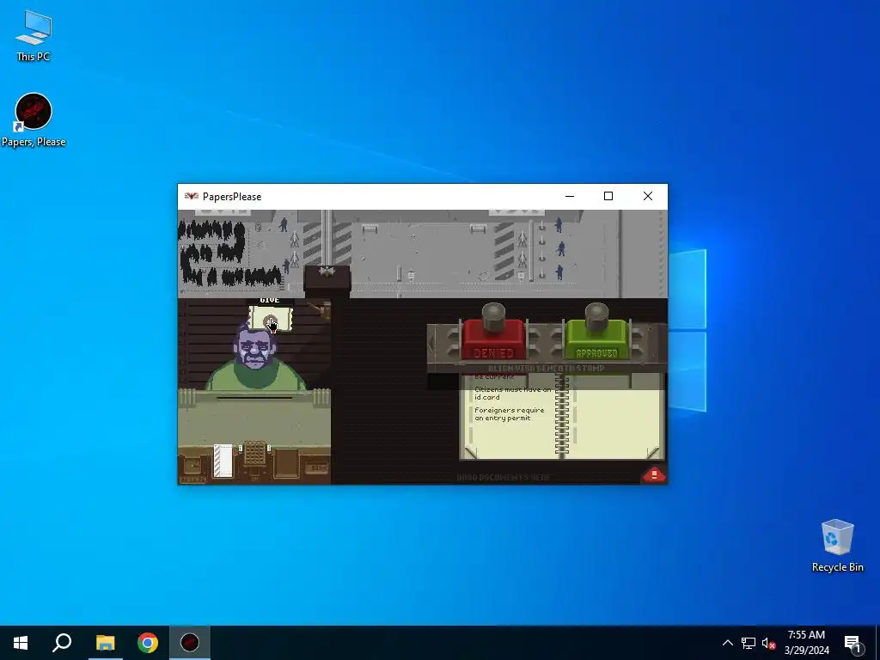This screenshot has height=660, width=880.
Task: Click the red alarm button in the corner
Action: coord(654,474)
